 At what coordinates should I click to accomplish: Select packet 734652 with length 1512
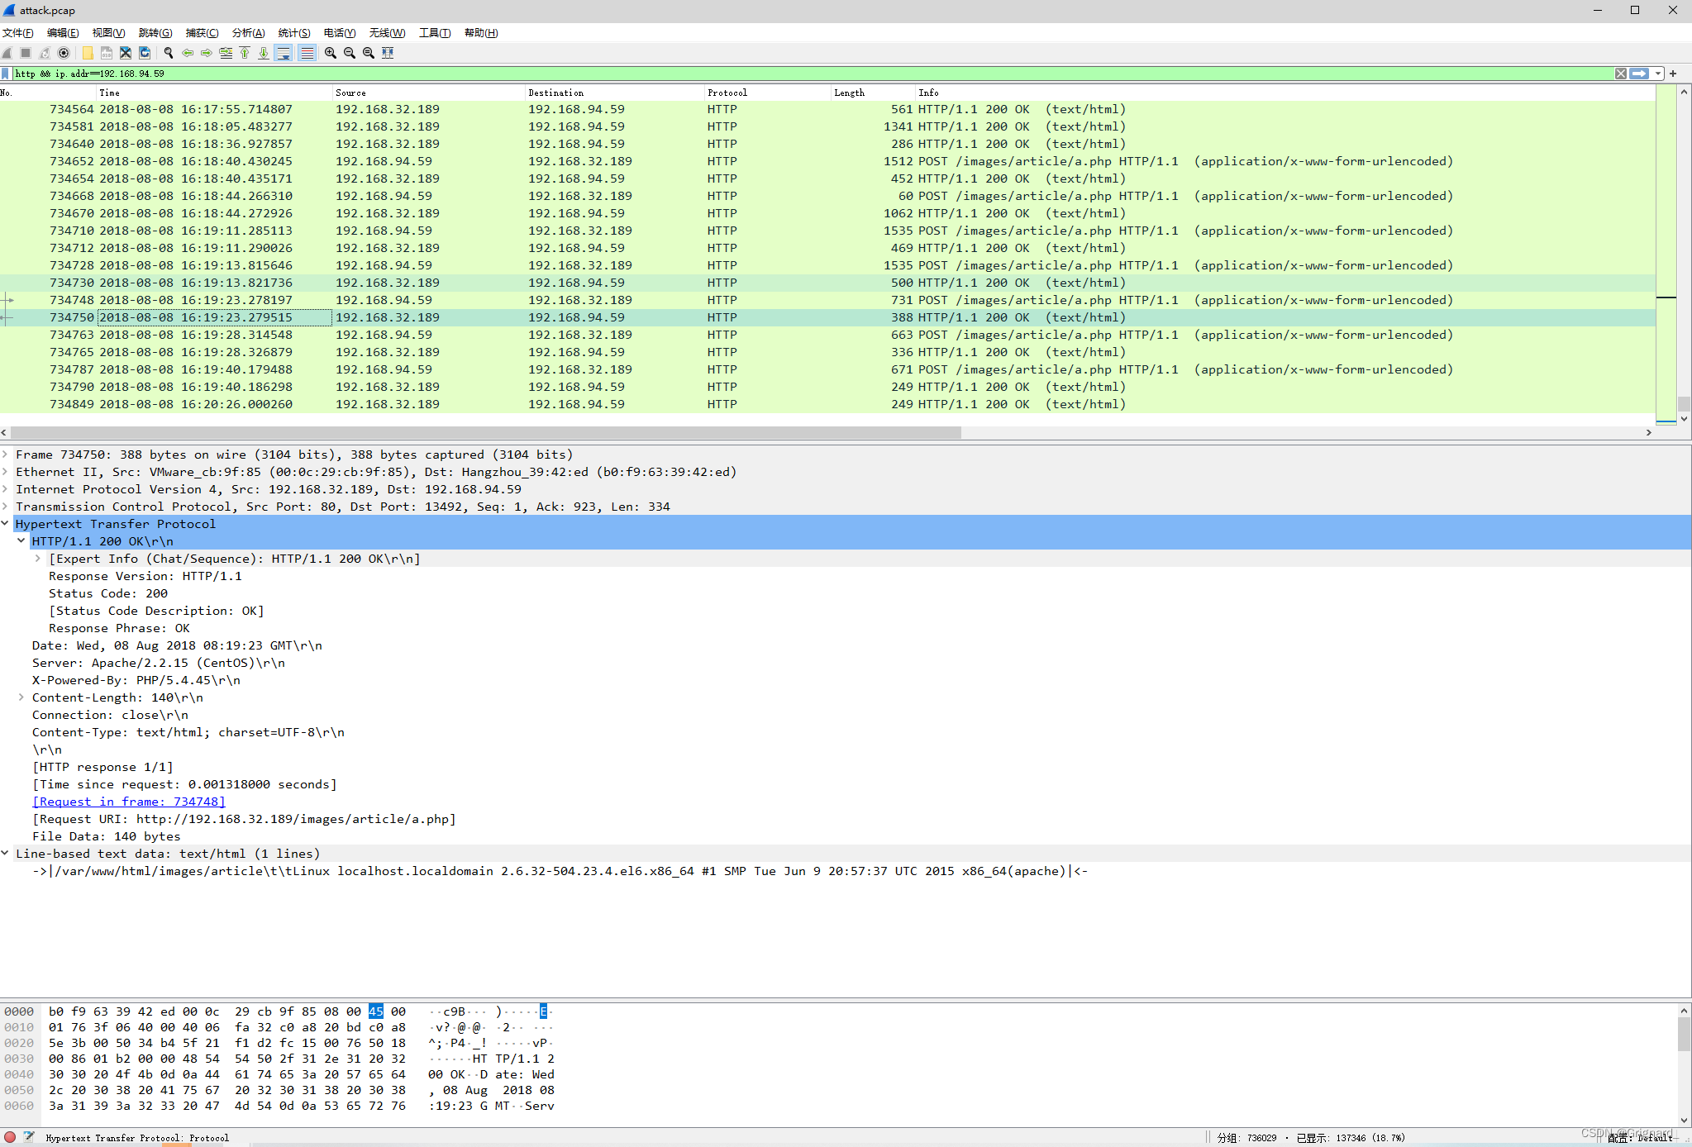pyautogui.click(x=827, y=161)
